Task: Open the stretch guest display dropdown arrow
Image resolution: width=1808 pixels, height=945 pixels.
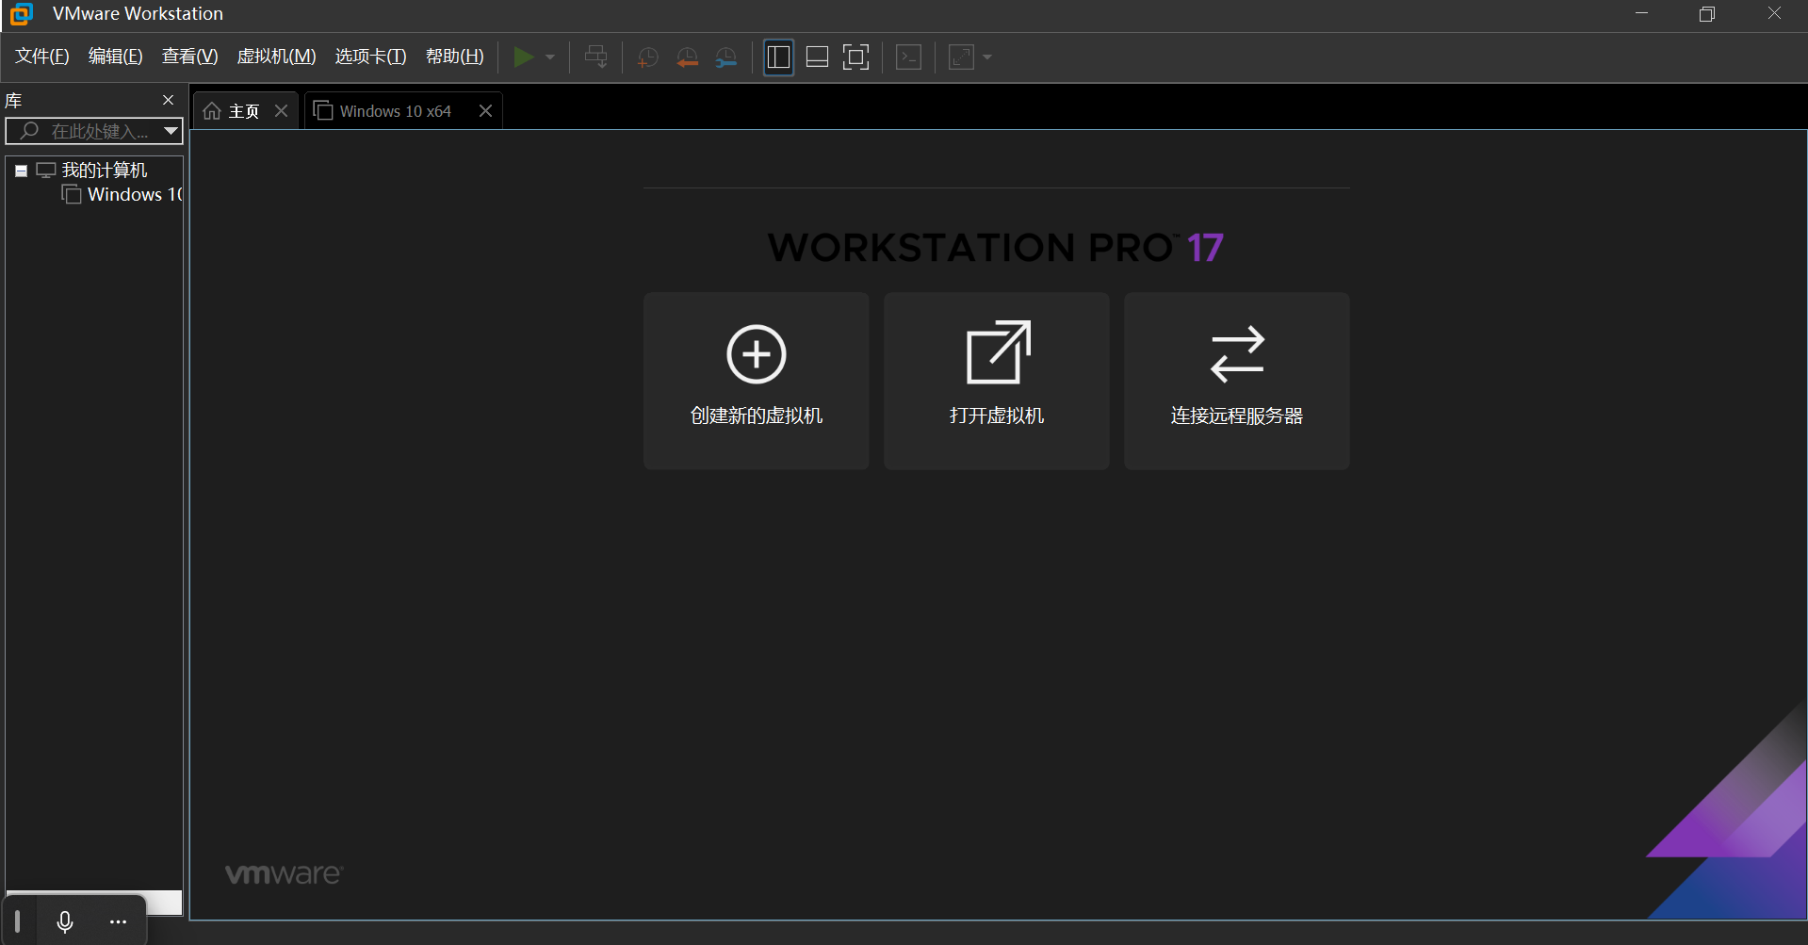Action: pos(987,57)
